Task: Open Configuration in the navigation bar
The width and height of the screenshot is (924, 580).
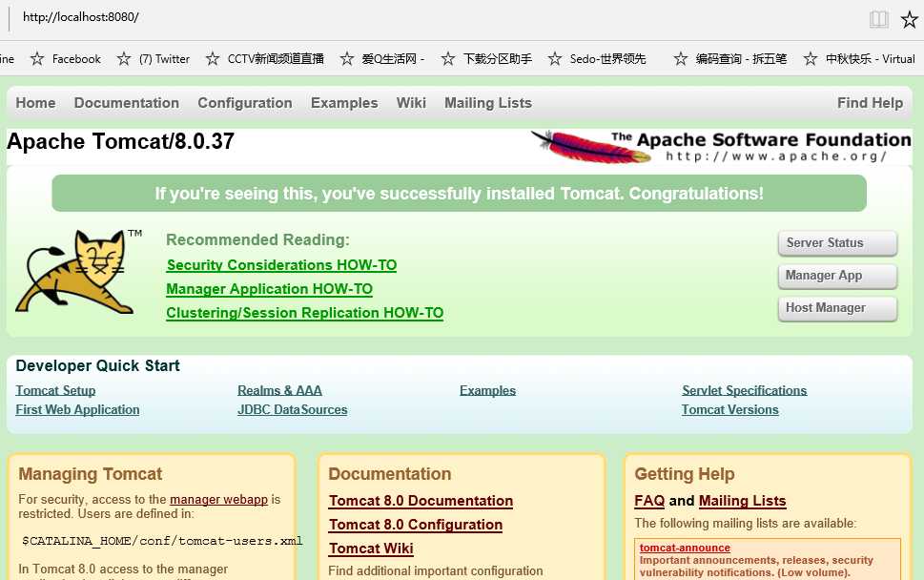Action: [x=244, y=103]
